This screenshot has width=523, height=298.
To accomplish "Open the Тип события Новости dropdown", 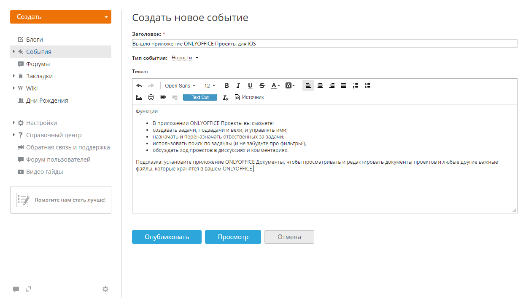I will coord(185,58).
